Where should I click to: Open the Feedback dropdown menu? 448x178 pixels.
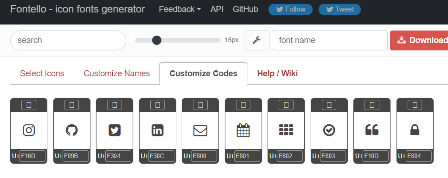tap(180, 9)
